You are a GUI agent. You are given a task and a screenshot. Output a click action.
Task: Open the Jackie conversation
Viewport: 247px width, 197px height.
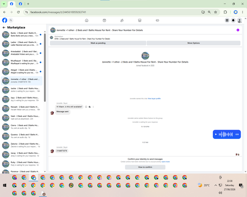(22, 90)
